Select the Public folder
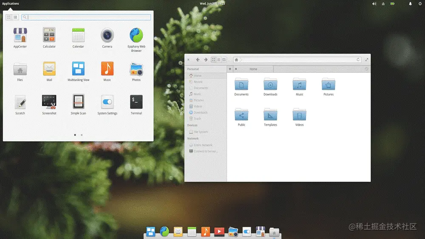425x239 pixels. click(241, 117)
